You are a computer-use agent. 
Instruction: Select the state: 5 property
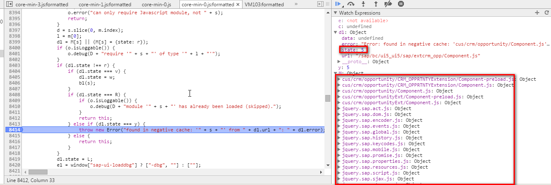pos(353,50)
